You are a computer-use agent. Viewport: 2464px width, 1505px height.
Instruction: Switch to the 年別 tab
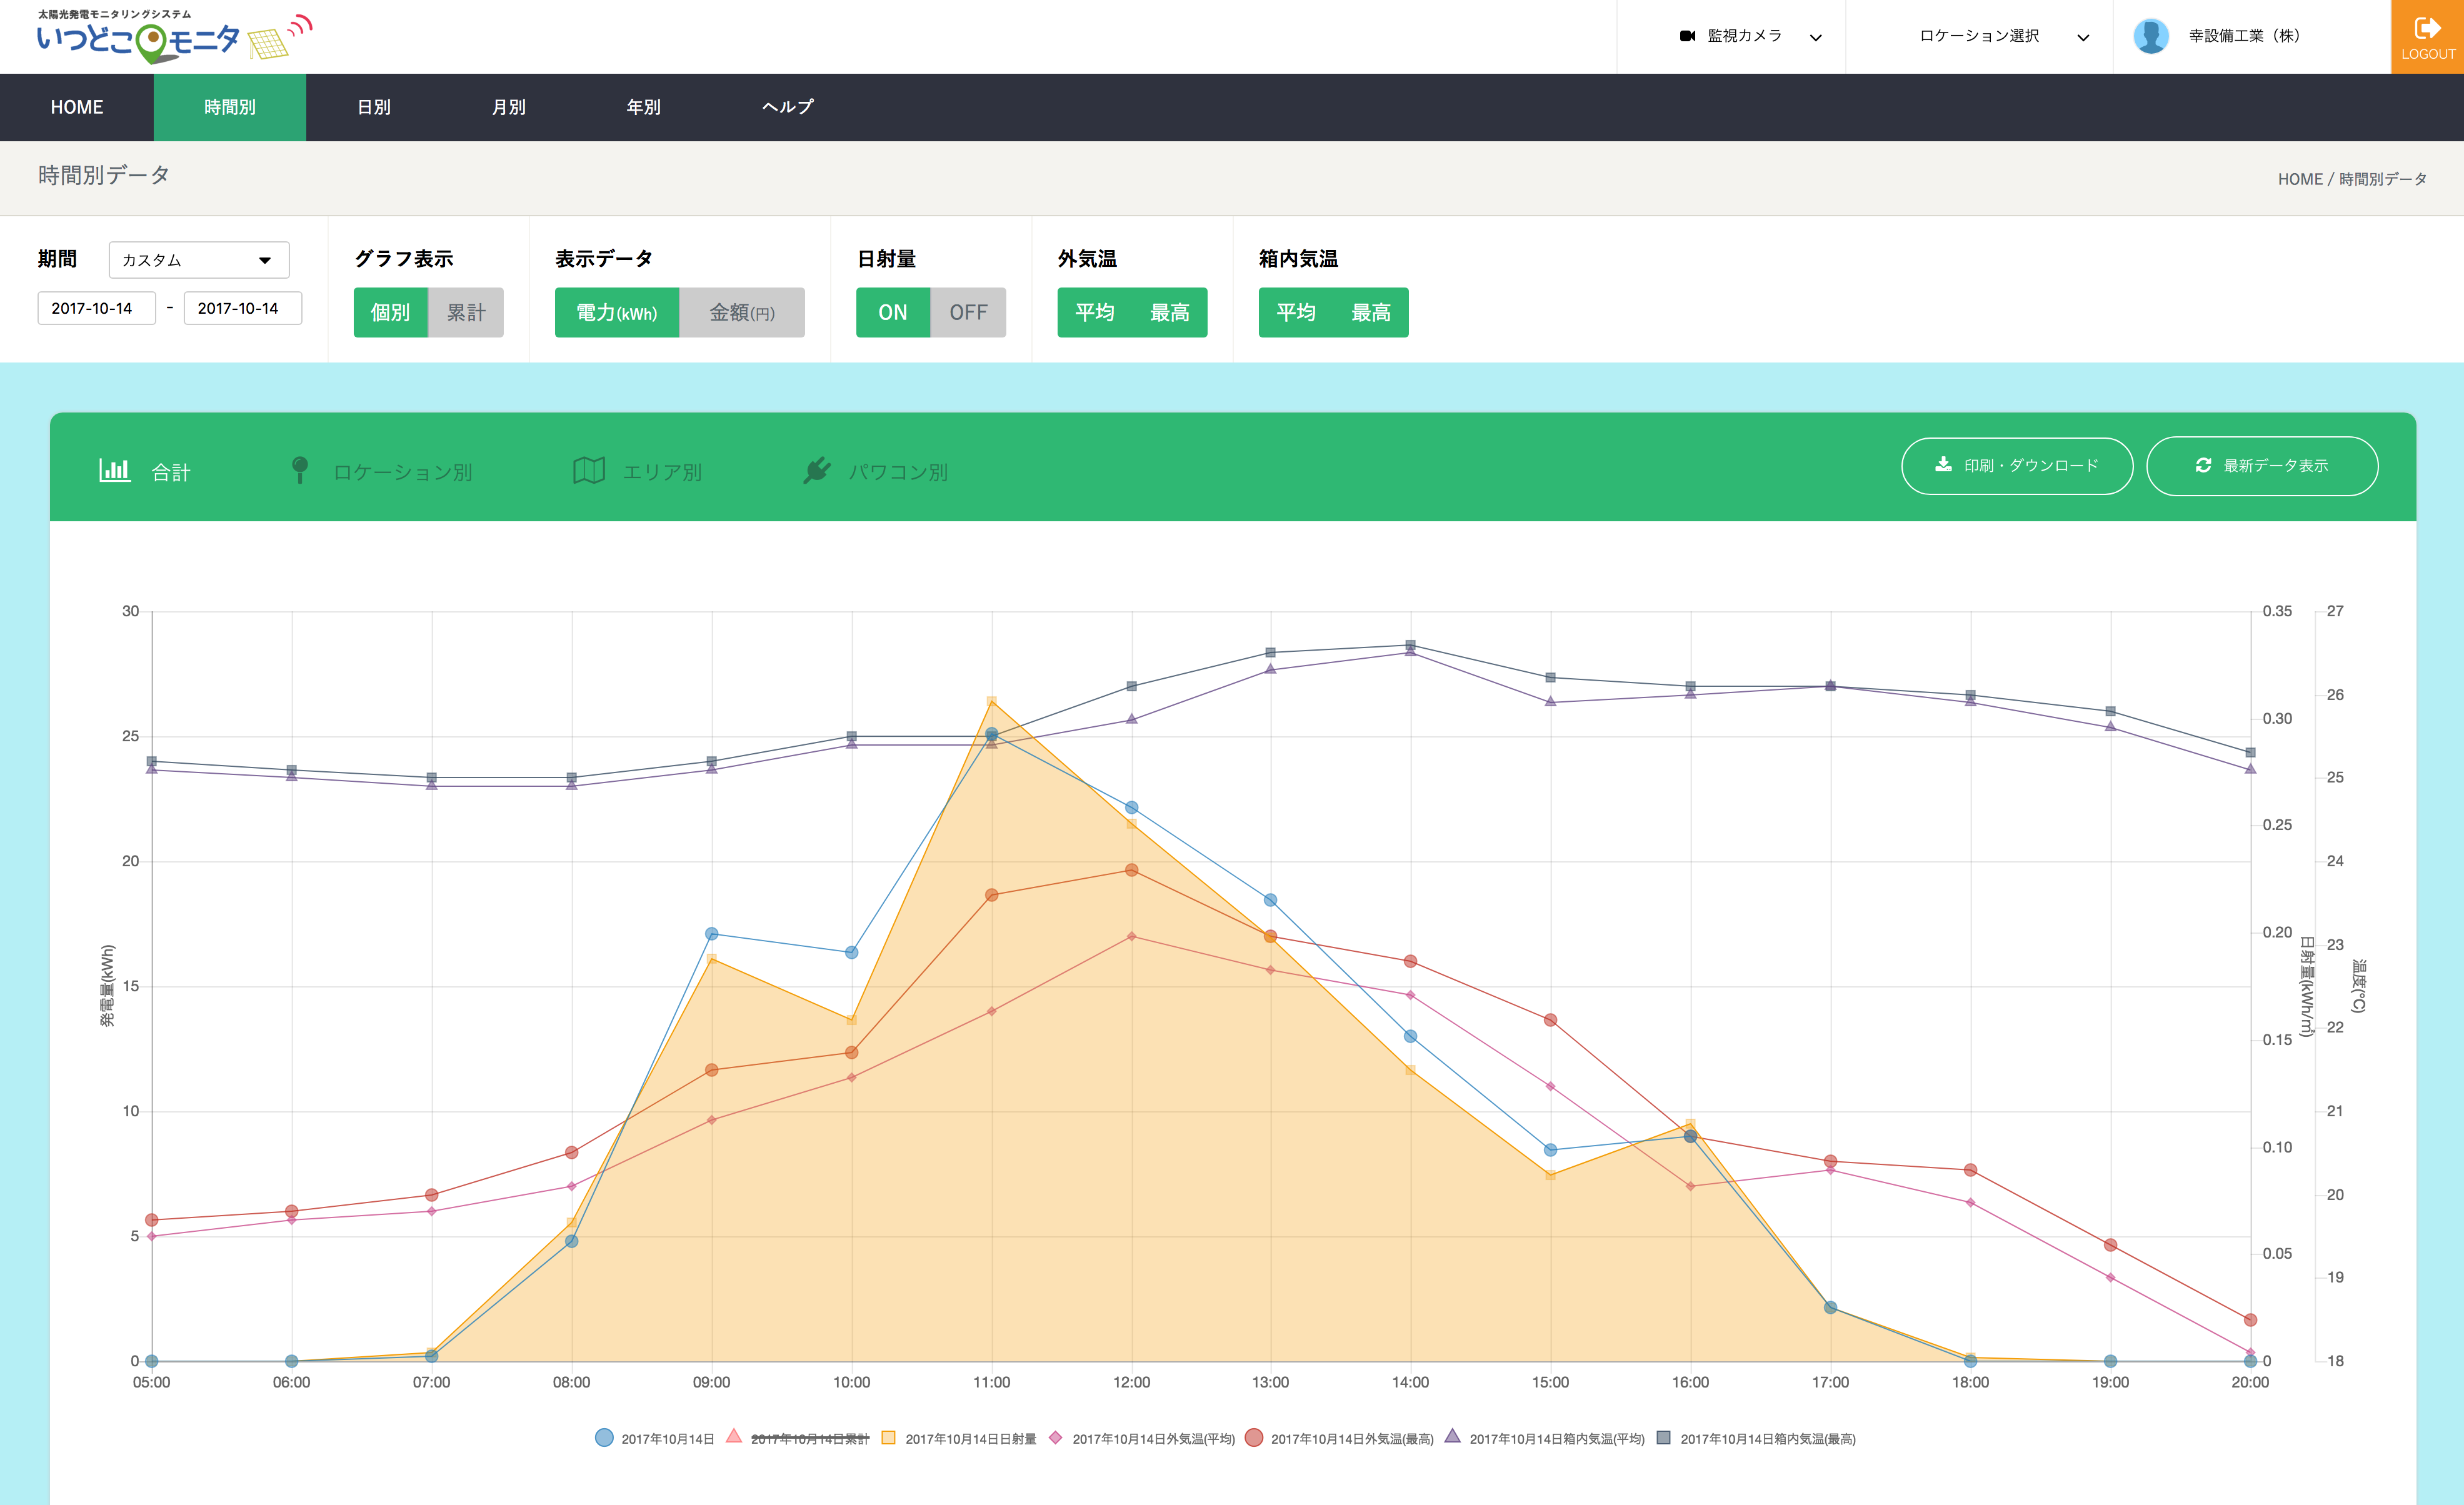(644, 107)
